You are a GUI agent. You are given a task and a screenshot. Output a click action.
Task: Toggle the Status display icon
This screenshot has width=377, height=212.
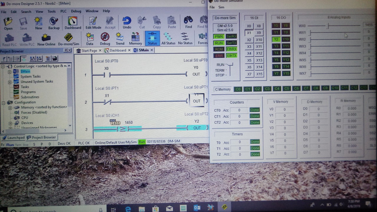click(152, 38)
